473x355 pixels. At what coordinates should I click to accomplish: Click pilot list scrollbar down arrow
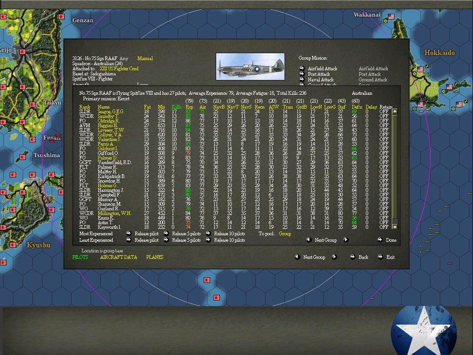point(394,226)
